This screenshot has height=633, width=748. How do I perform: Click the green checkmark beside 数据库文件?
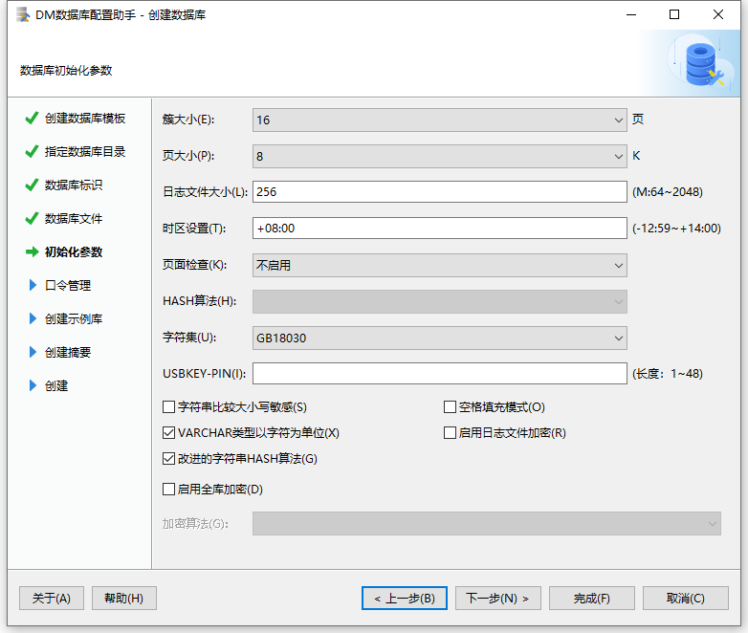(x=32, y=219)
